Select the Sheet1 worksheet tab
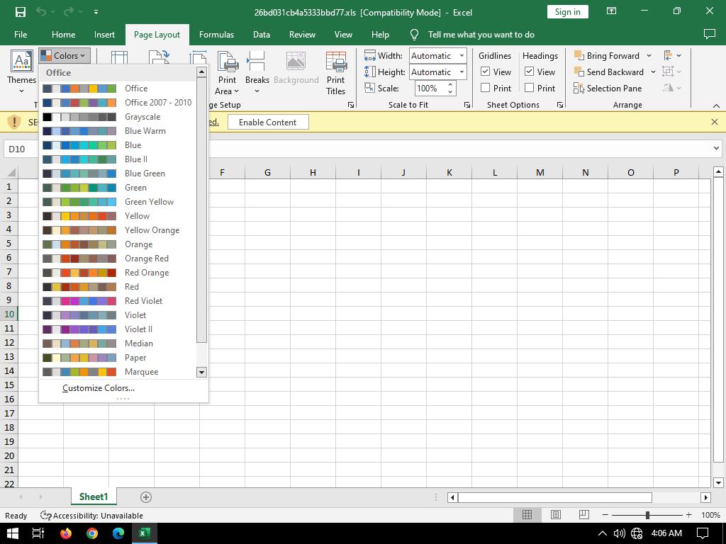The height and width of the screenshot is (544, 726). pos(93,497)
